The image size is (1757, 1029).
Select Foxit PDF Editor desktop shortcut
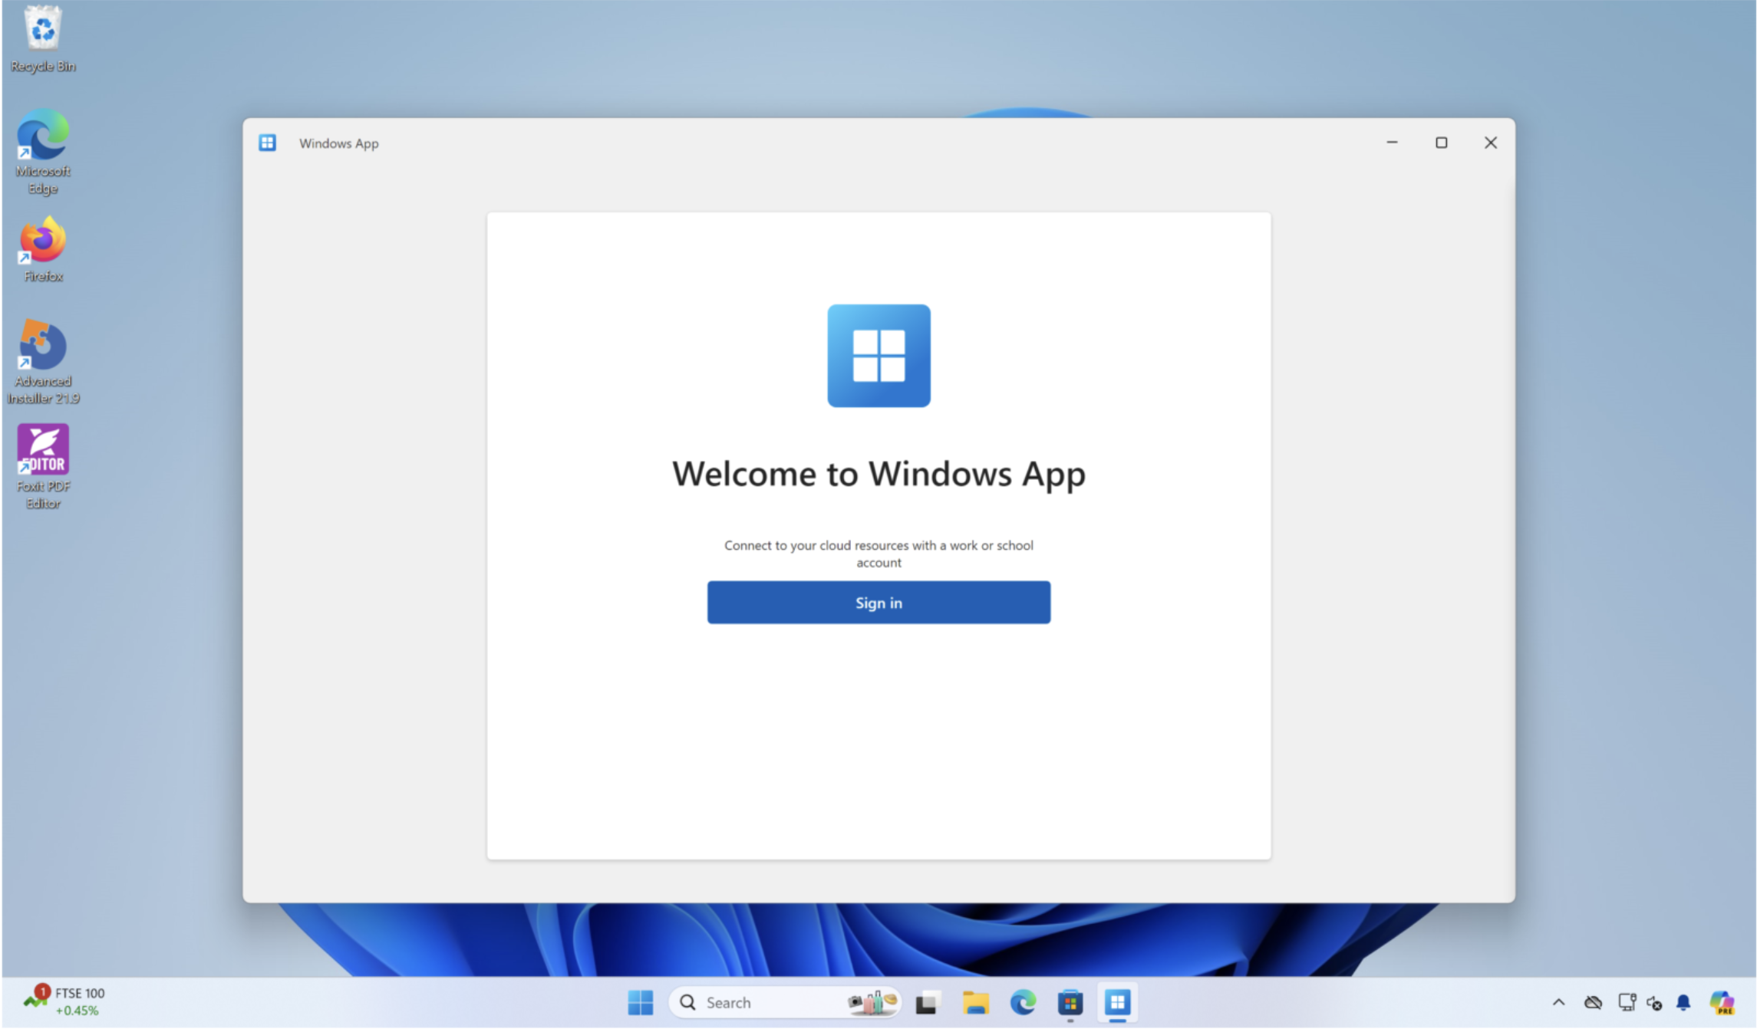tap(43, 466)
